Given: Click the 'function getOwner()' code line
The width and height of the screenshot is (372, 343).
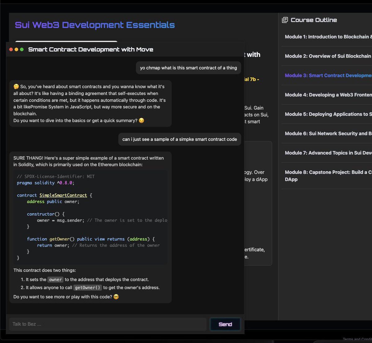Looking at the screenshot, I should (91, 239).
